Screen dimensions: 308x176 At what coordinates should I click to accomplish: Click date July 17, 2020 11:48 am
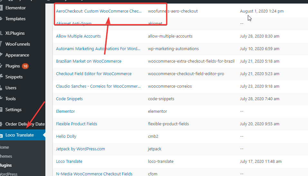point(261,162)
